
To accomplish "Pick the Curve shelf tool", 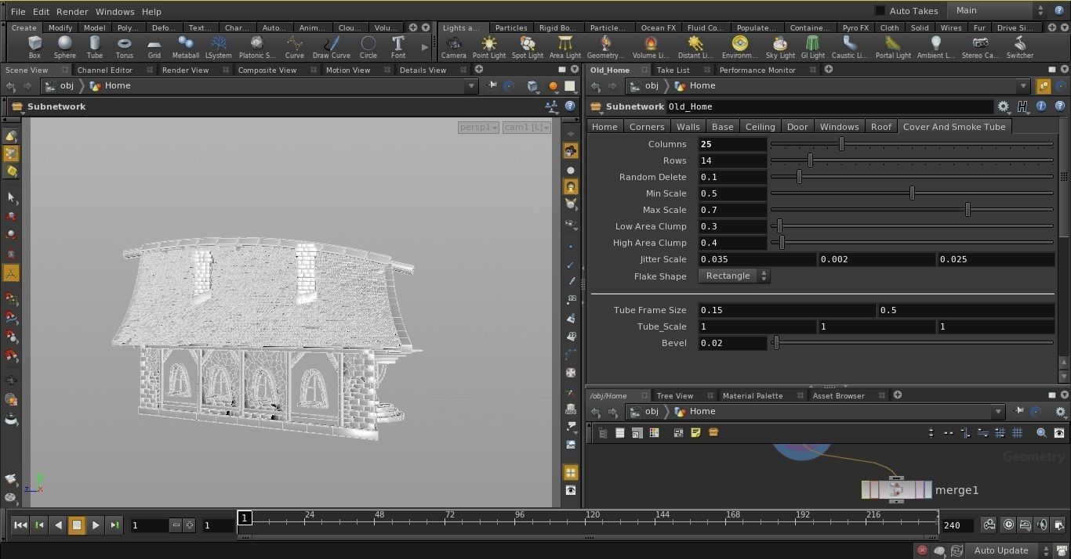I will (x=295, y=47).
